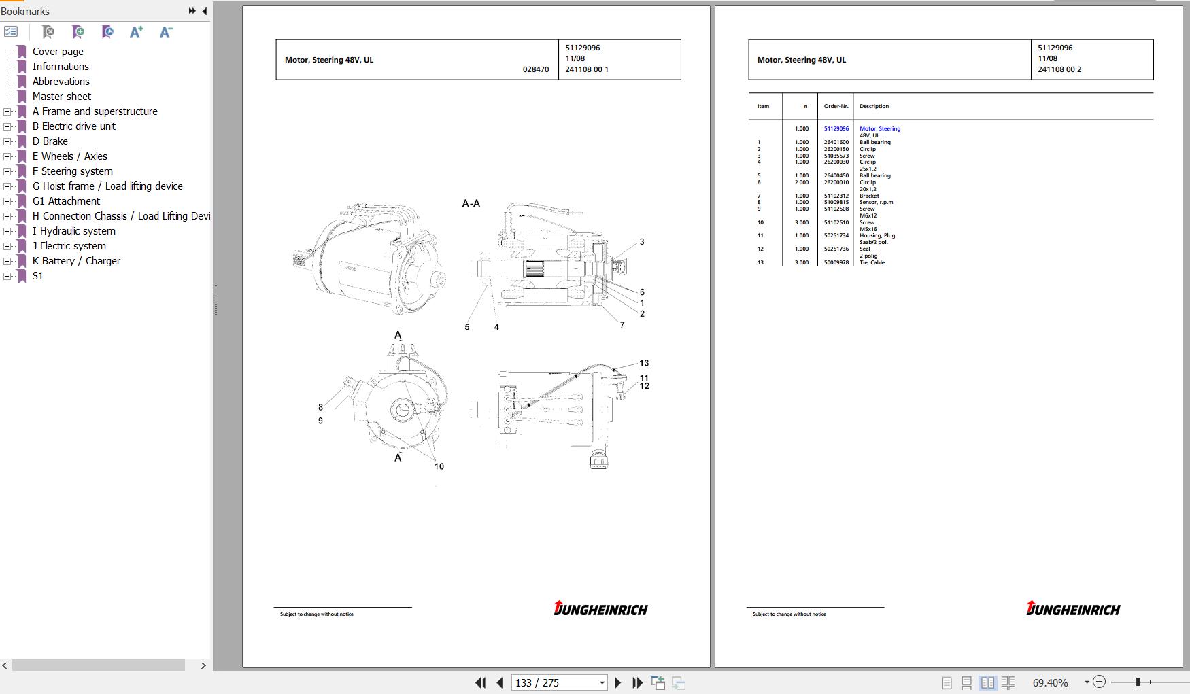Click the next view icon
This screenshot has width=1190, height=694.
(x=679, y=682)
